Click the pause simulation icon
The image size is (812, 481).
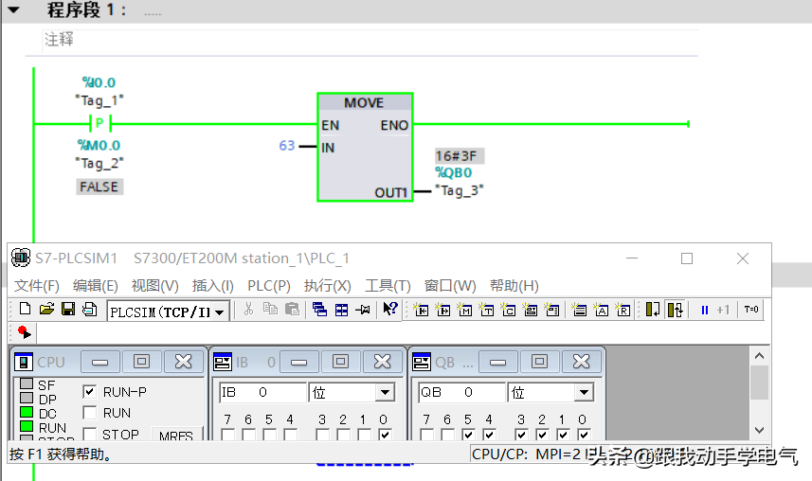(x=704, y=310)
